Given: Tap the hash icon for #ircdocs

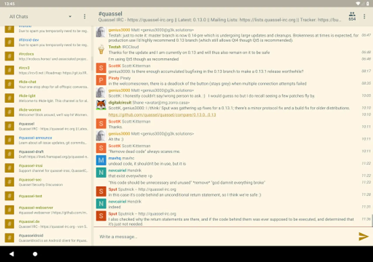Looking at the screenshot, I should click(9, 56).
